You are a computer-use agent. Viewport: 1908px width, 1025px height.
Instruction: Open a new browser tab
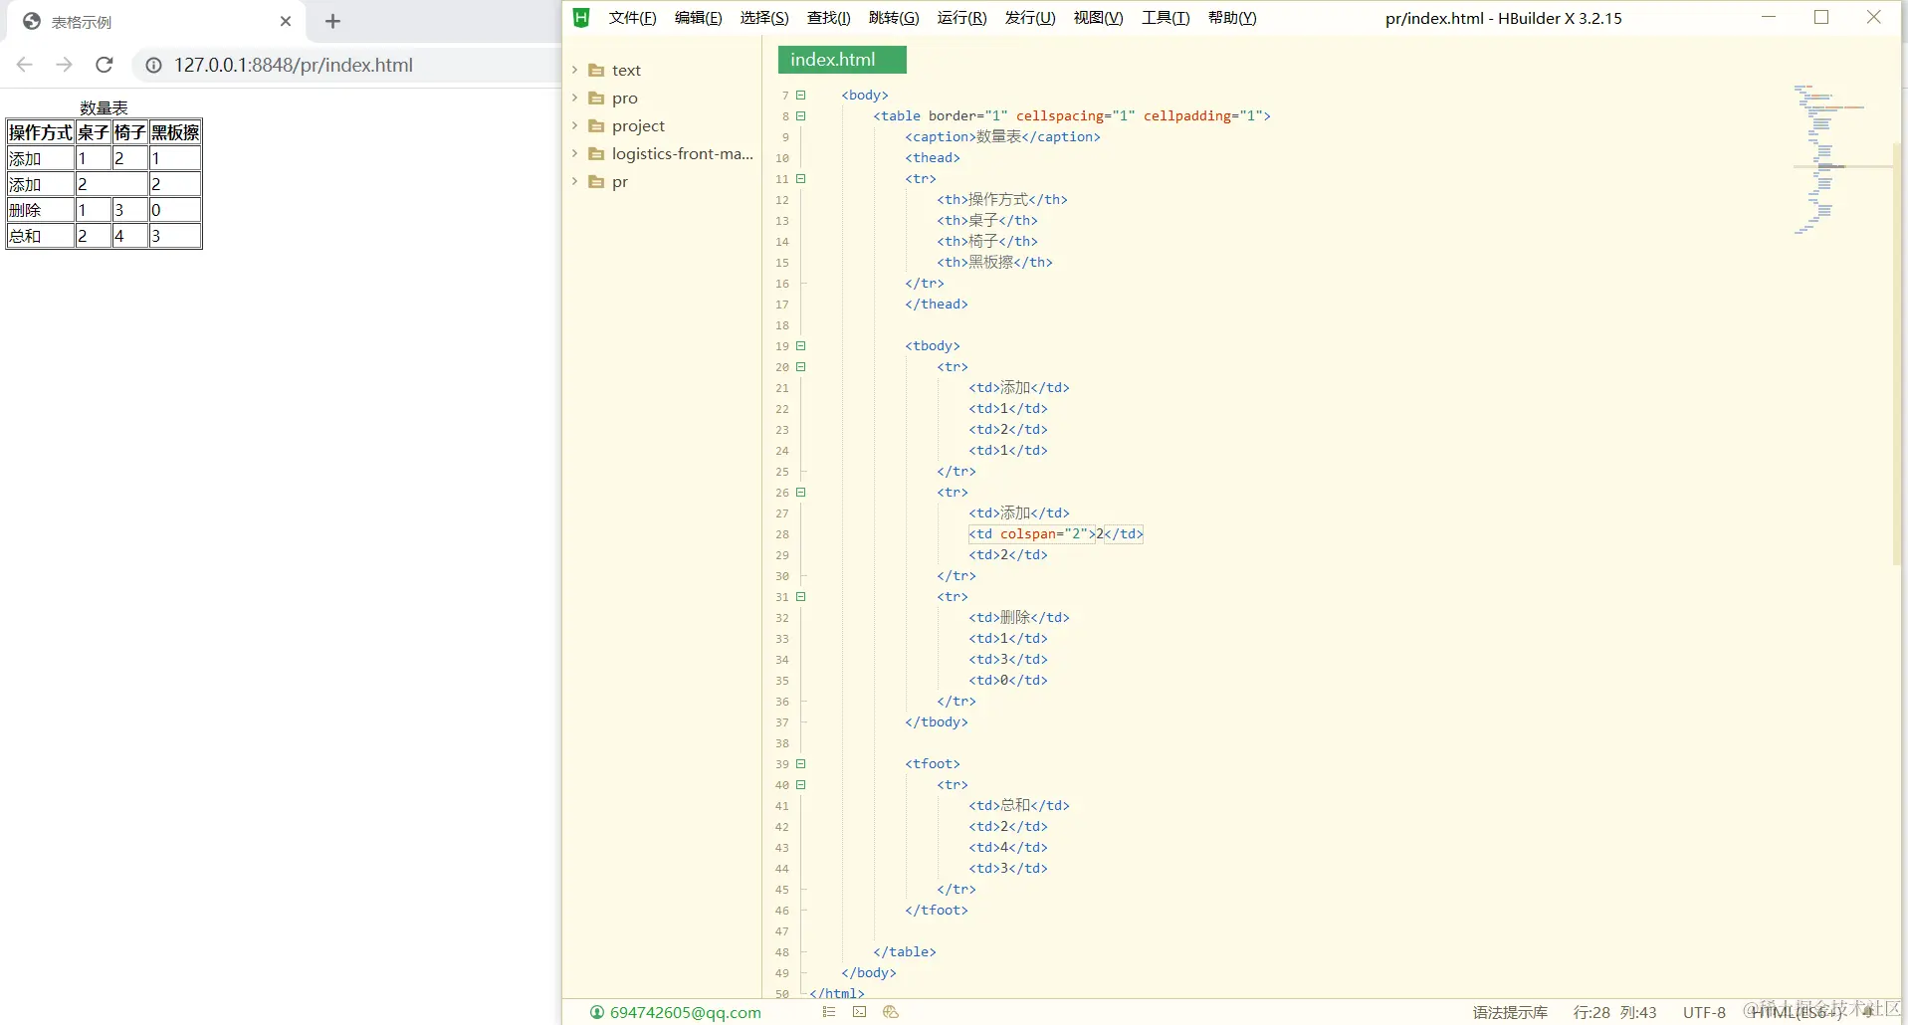coord(332,21)
